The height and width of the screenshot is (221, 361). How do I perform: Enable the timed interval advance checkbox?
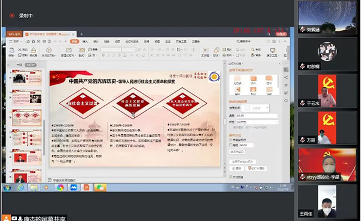pyautogui.click(x=231, y=145)
